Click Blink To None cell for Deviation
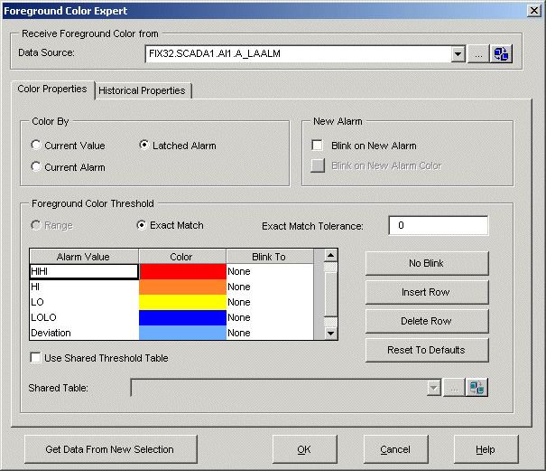The image size is (546, 471). (x=270, y=333)
